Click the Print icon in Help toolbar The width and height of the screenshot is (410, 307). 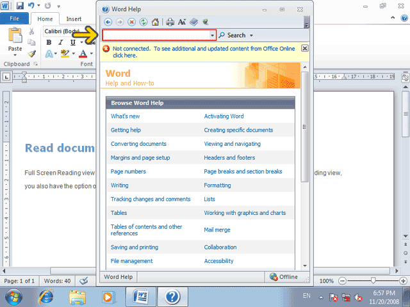[x=170, y=22]
